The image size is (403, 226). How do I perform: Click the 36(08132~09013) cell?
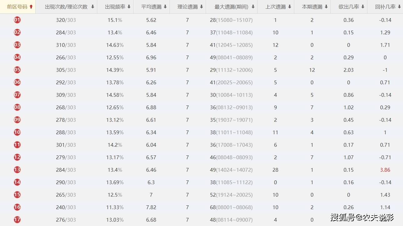(231, 107)
